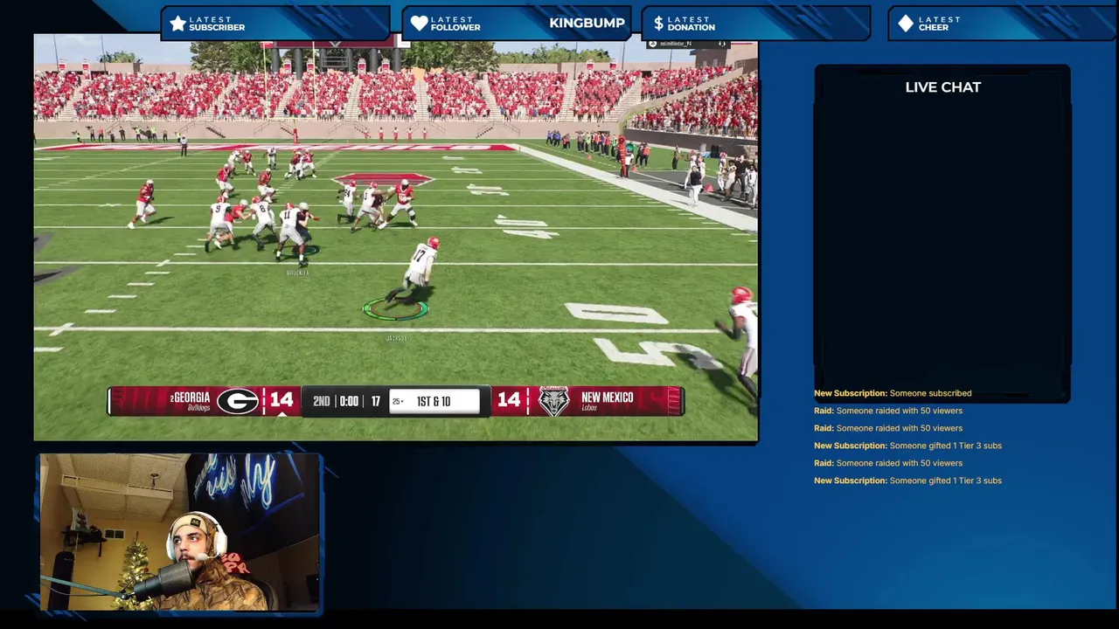This screenshot has height=629, width=1119.
Task: Click the dollar sign icon beside Latest Donation
Action: (658, 24)
